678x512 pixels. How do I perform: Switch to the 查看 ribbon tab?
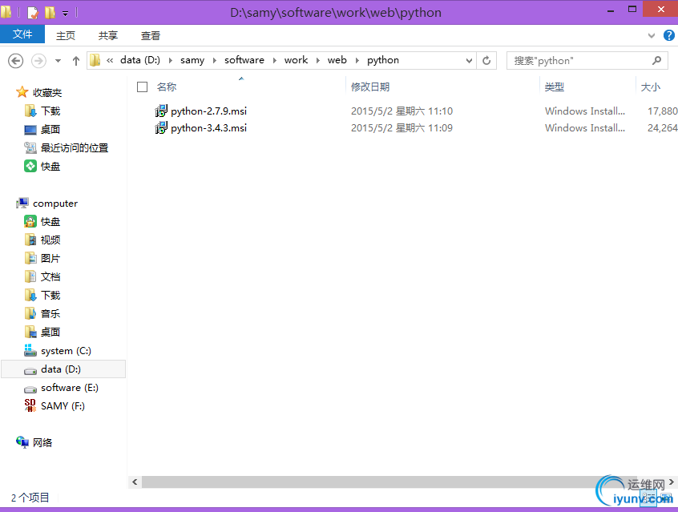(151, 35)
